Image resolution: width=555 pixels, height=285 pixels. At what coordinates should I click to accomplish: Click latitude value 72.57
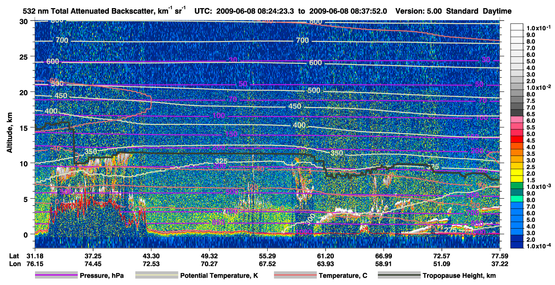click(441, 256)
